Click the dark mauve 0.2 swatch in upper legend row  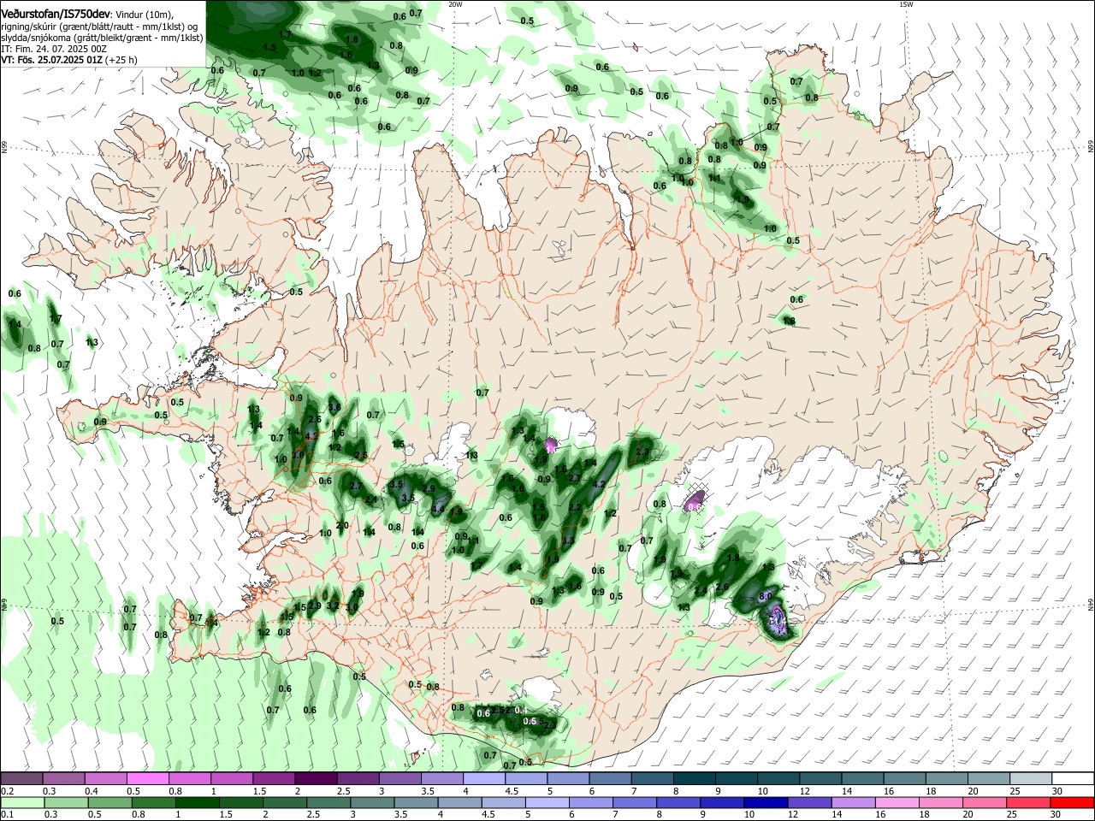coord(21,778)
